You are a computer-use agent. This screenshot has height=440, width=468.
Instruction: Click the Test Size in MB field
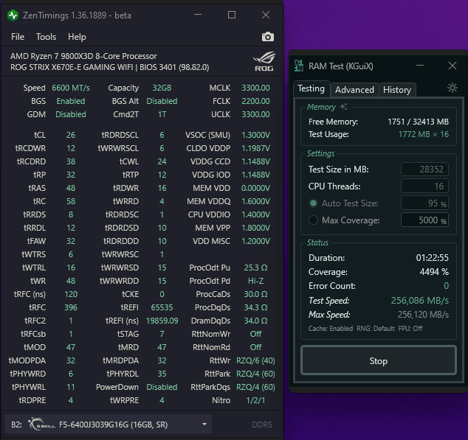424,170
